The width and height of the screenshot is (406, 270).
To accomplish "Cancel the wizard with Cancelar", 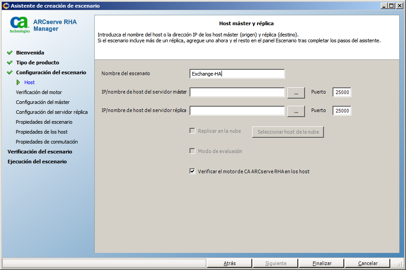I will (x=368, y=263).
